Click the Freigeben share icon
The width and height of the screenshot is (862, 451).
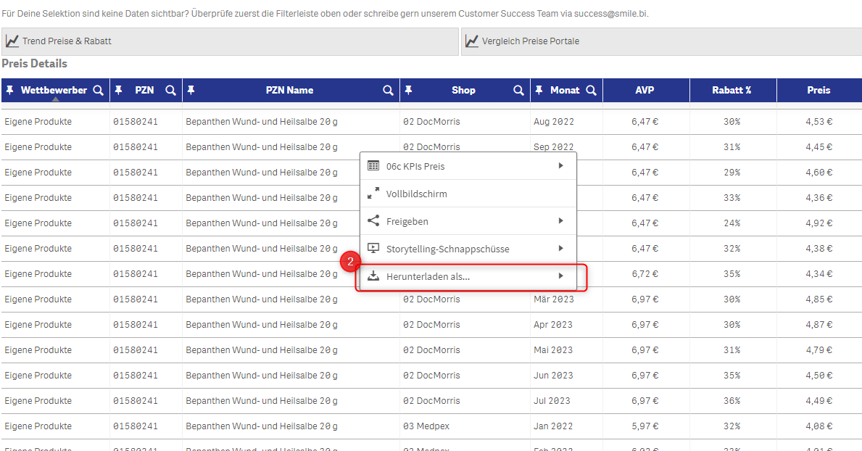click(x=373, y=221)
